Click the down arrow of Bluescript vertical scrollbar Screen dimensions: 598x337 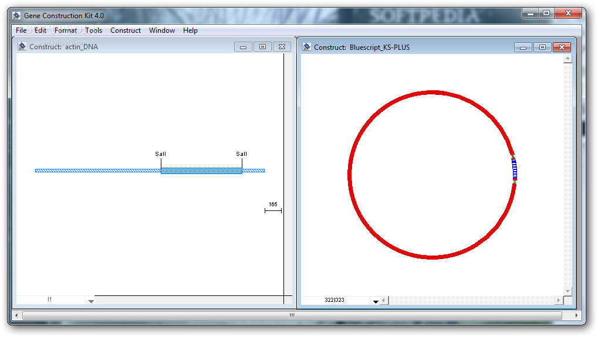pyautogui.click(x=568, y=291)
